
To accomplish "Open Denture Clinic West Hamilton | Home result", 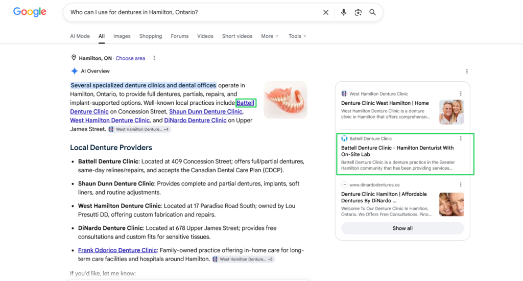I will tap(385, 103).
